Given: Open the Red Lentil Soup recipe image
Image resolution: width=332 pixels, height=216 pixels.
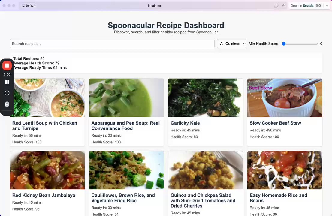Looking at the screenshot, I should point(47,98).
